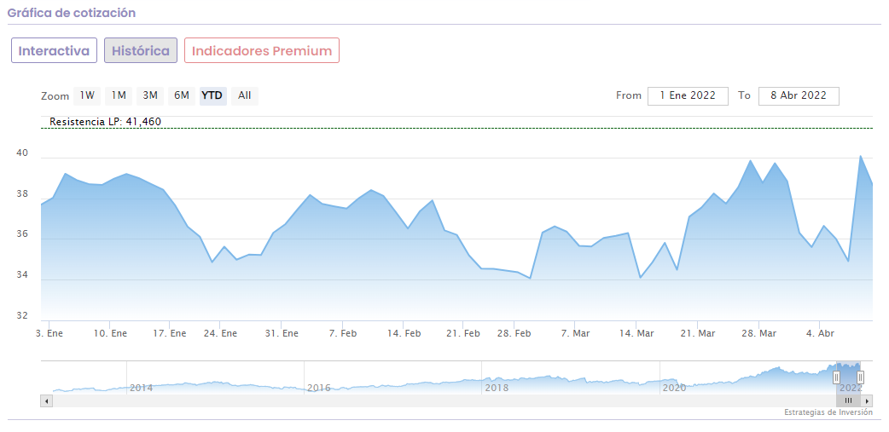889x432 pixels.
Task: Click the left navigator range handle
Action: [836, 377]
